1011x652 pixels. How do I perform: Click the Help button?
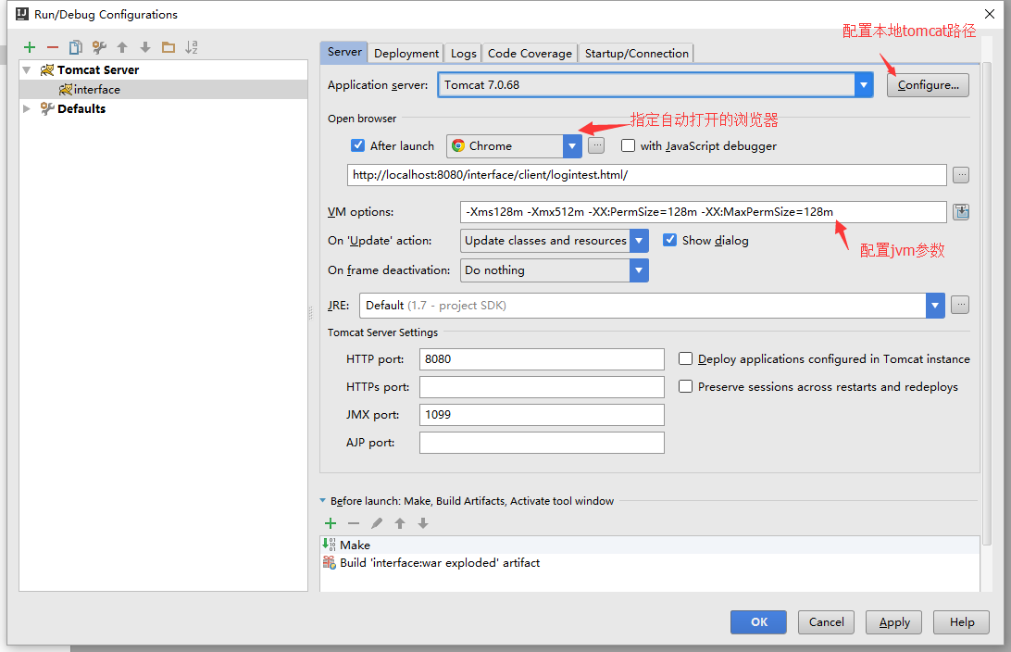coord(961,622)
